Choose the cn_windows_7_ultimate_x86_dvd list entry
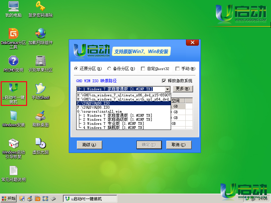 click(x=124, y=95)
